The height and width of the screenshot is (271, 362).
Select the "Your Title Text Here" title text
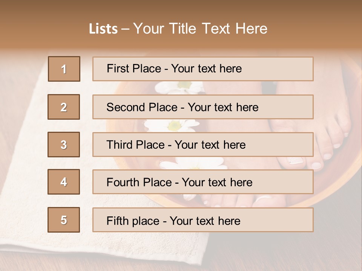200,29
